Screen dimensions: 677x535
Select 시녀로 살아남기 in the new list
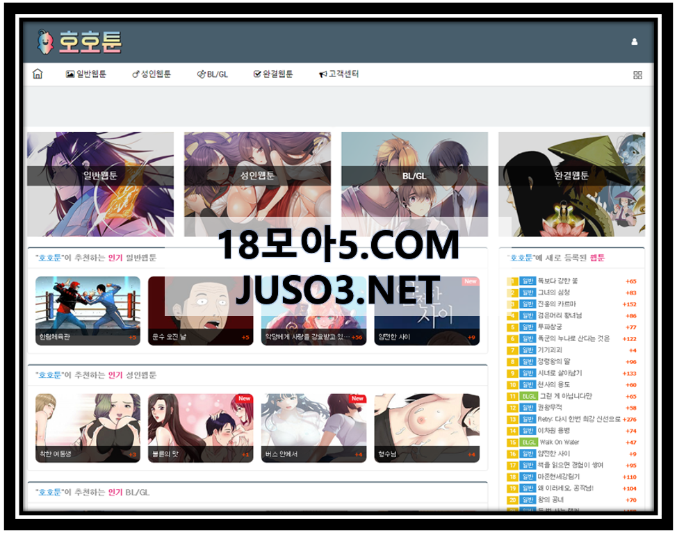[x=560, y=373]
